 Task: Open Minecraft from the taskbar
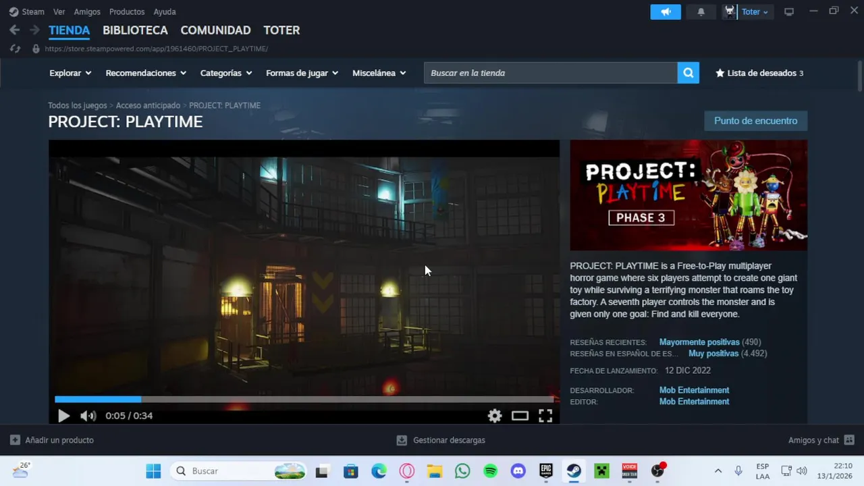601,471
